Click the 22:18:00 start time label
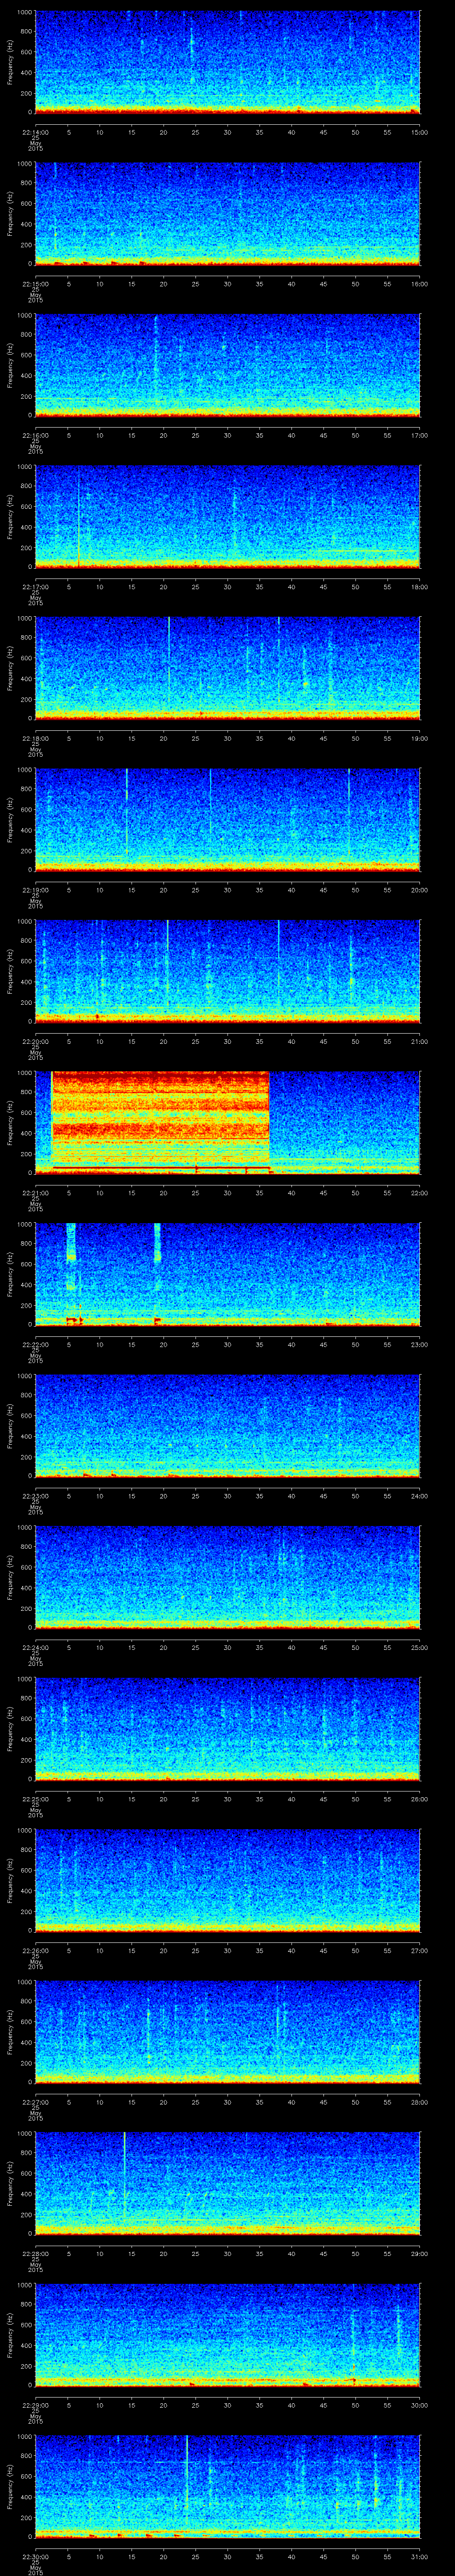The width and height of the screenshot is (455, 2576). click(35, 738)
